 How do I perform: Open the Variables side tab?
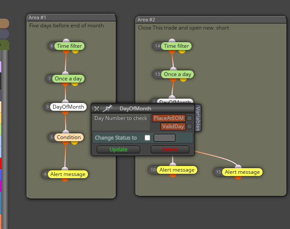coord(198,118)
